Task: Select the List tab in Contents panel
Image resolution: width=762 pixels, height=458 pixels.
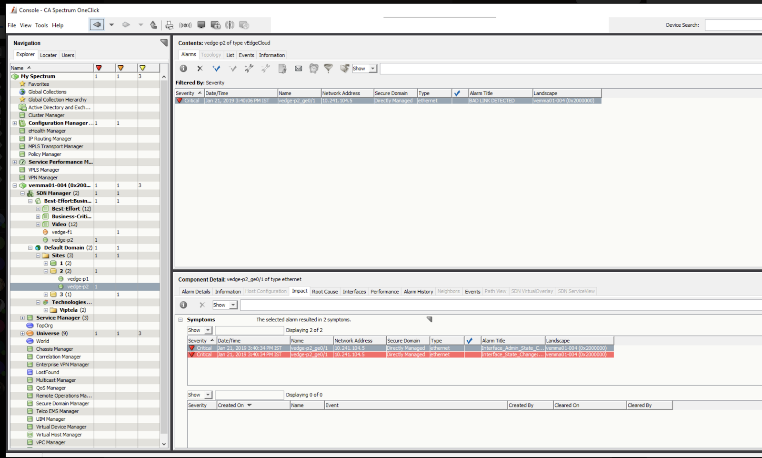Action: tap(230, 55)
